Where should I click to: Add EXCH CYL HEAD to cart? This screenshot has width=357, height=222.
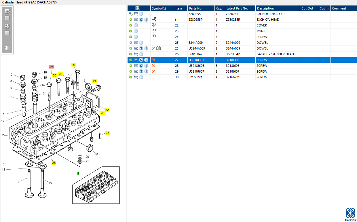coord(136,20)
